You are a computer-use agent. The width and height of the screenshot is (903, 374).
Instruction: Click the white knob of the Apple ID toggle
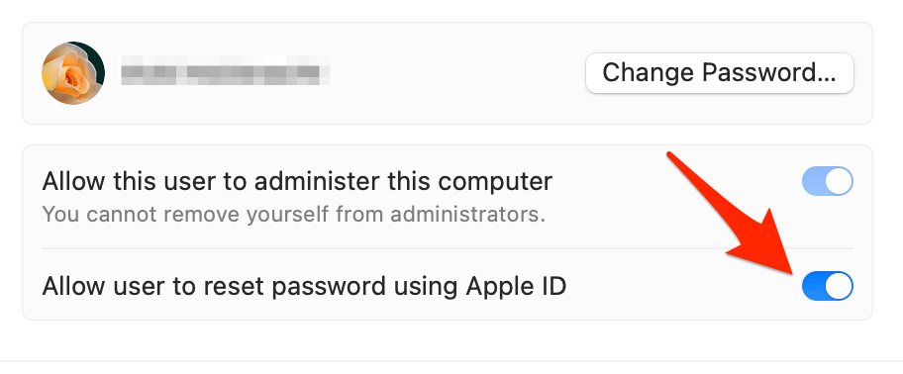pyautogui.click(x=839, y=286)
